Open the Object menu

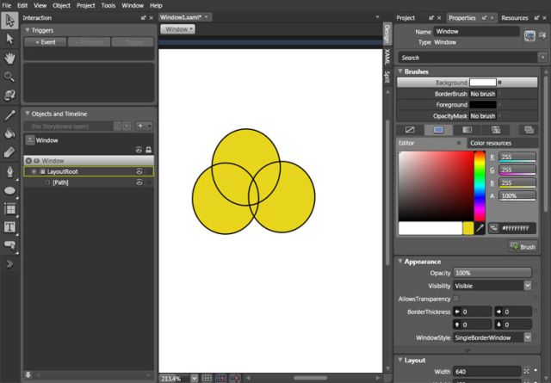(61, 6)
